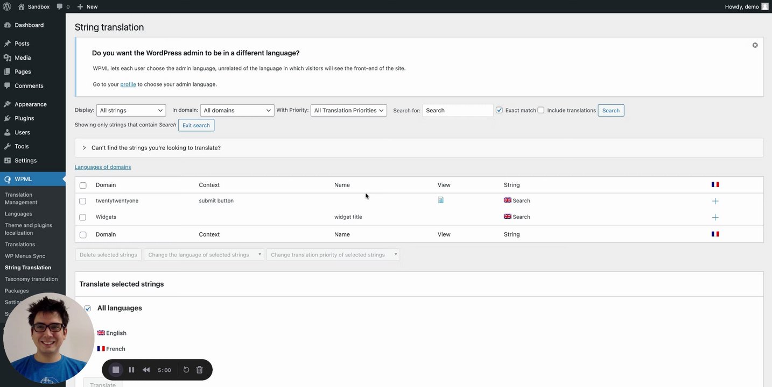772x387 pixels.
Task: Select the Widgets string row checkbox
Action: point(83,217)
